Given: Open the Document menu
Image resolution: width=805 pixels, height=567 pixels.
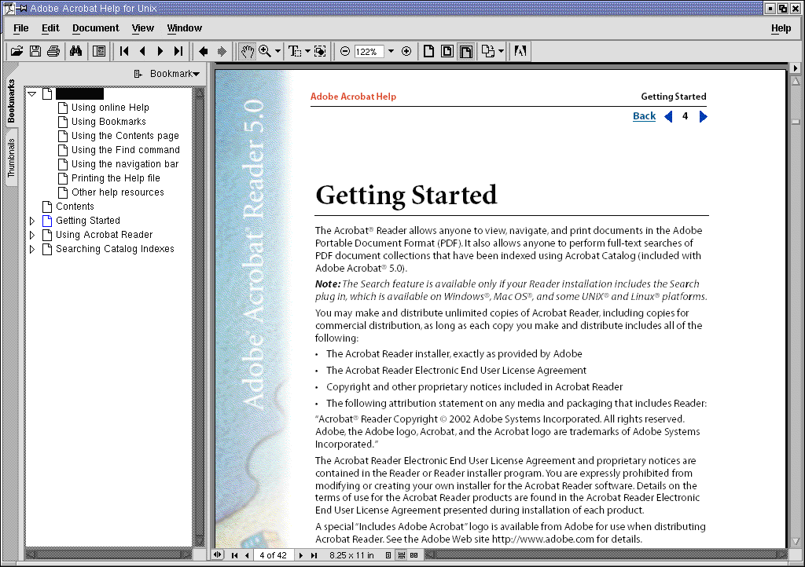Looking at the screenshot, I should point(95,28).
